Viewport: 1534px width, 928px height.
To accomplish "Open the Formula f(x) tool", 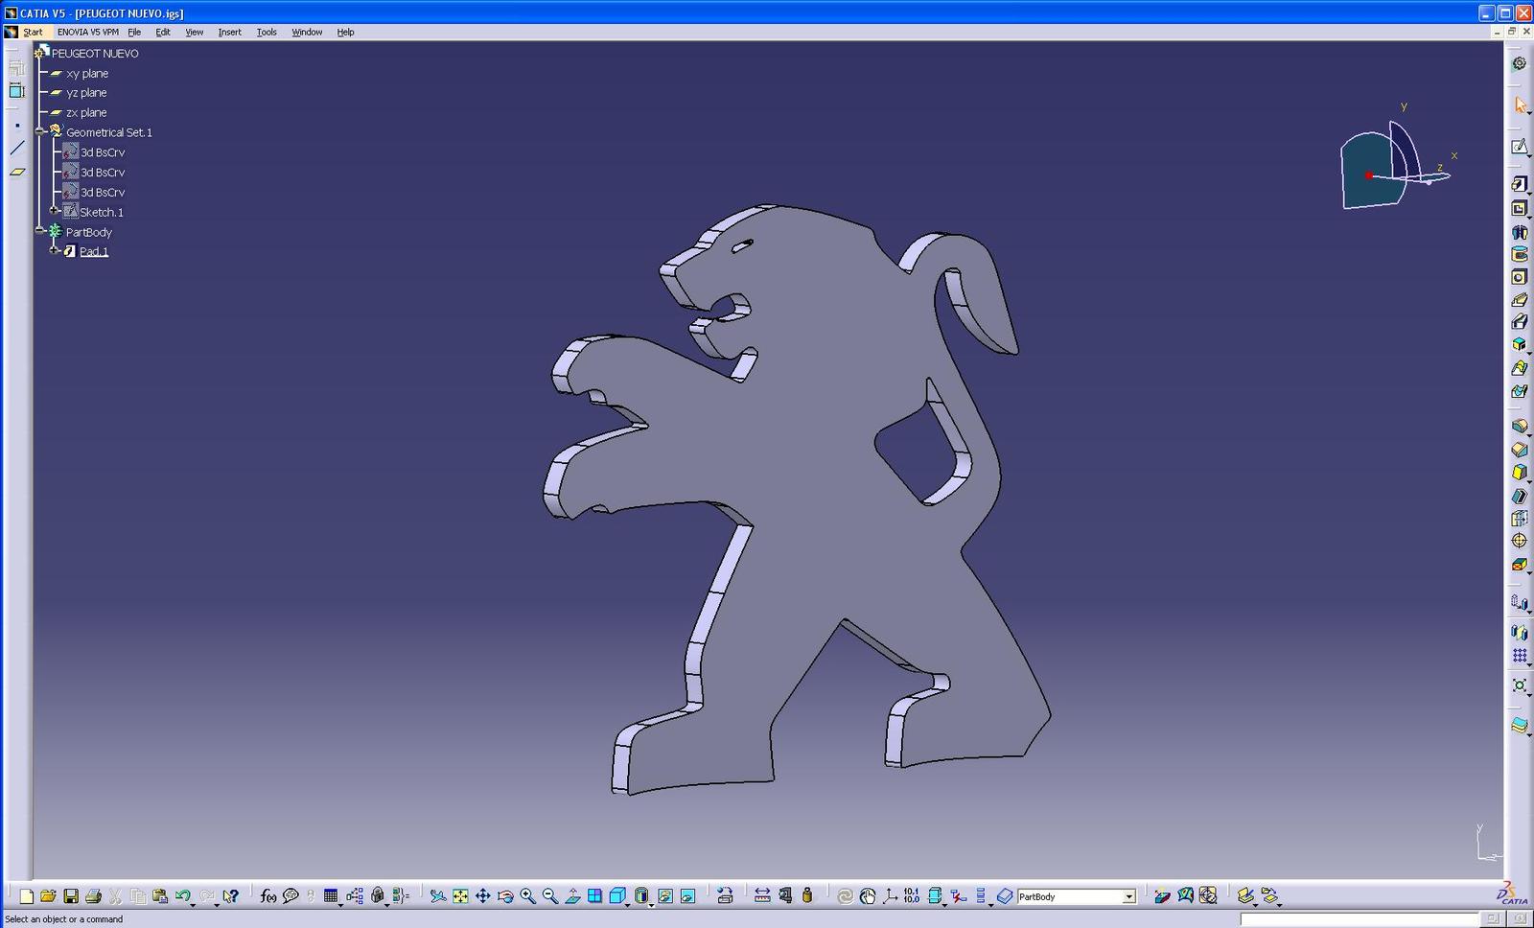I will [268, 896].
